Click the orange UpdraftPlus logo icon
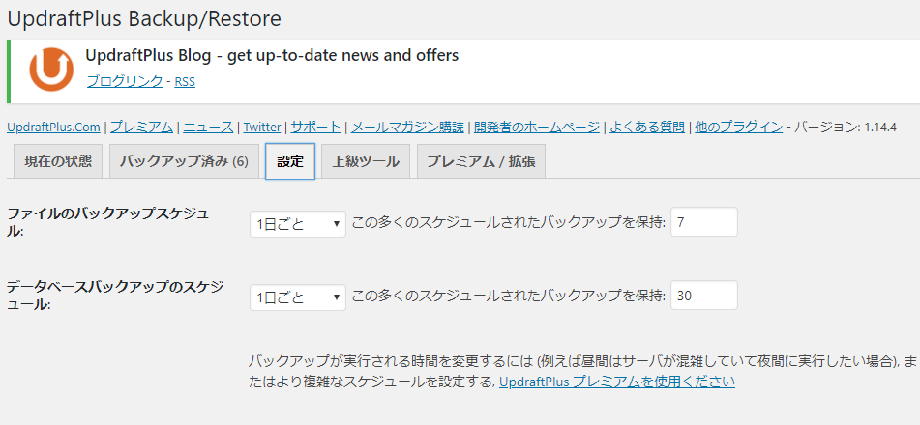 click(x=51, y=70)
